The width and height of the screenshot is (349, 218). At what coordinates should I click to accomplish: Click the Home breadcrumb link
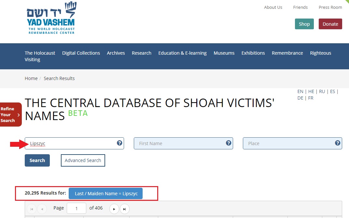(31, 78)
